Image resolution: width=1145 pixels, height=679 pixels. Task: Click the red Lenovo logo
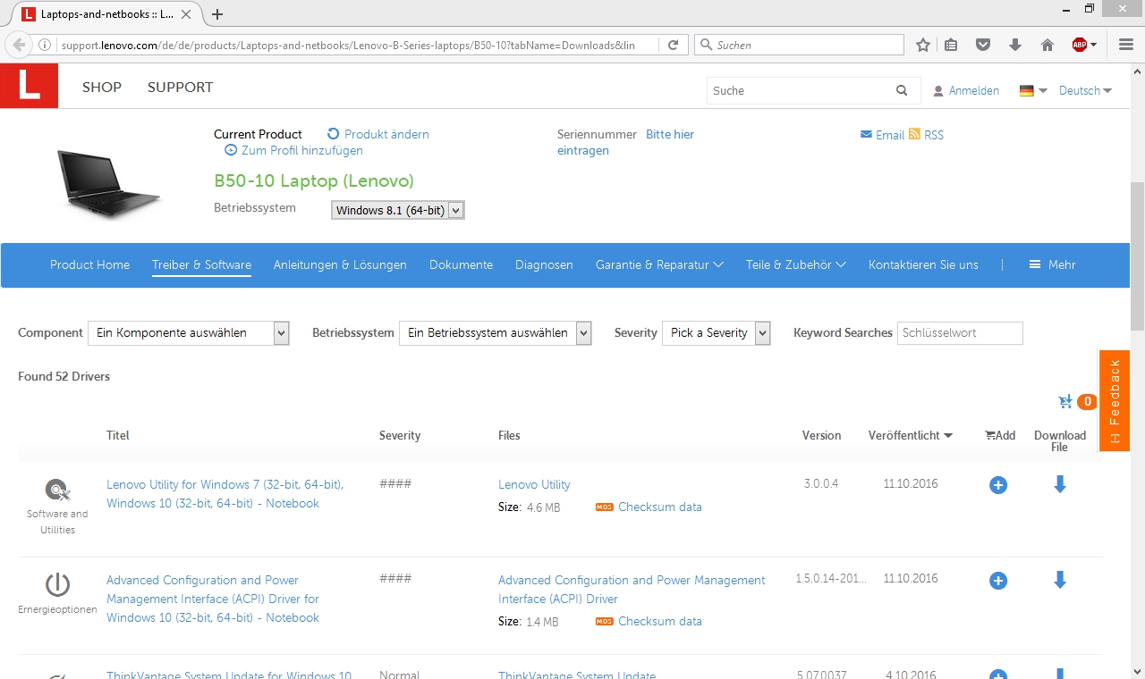29,87
